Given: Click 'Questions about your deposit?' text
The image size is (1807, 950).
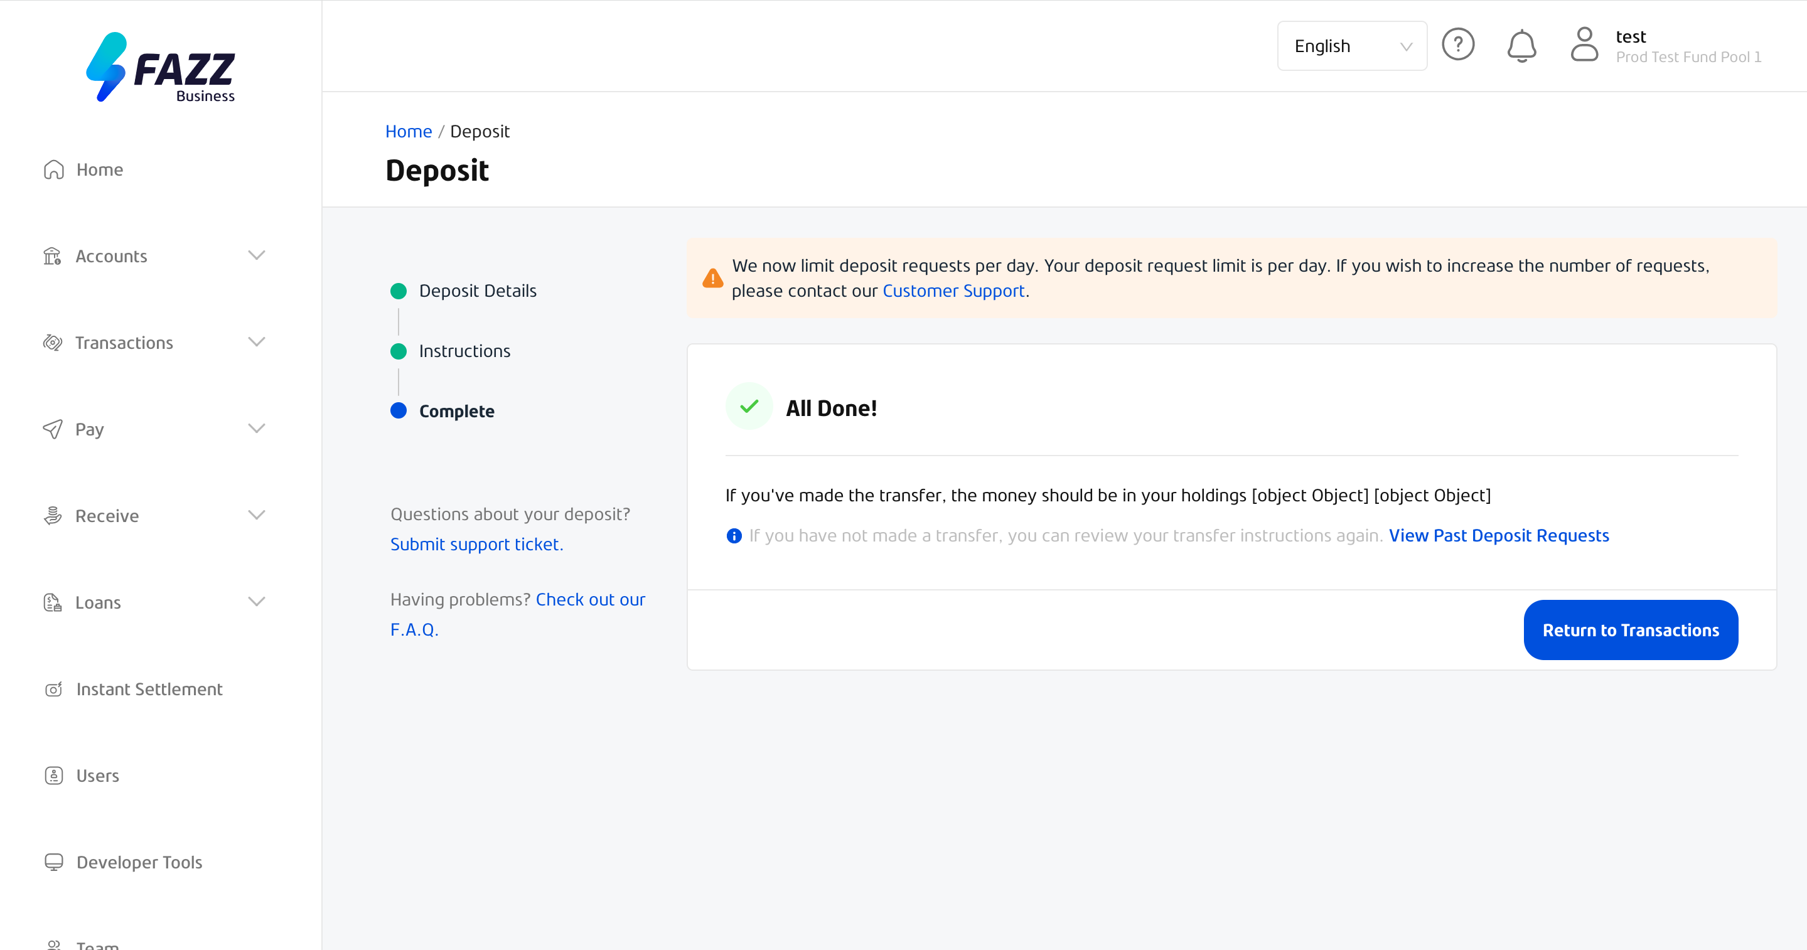Looking at the screenshot, I should pyautogui.click(x=510, y=514).
